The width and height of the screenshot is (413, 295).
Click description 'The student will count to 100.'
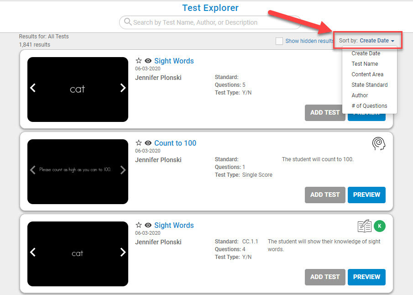click(x=318, y=159)
